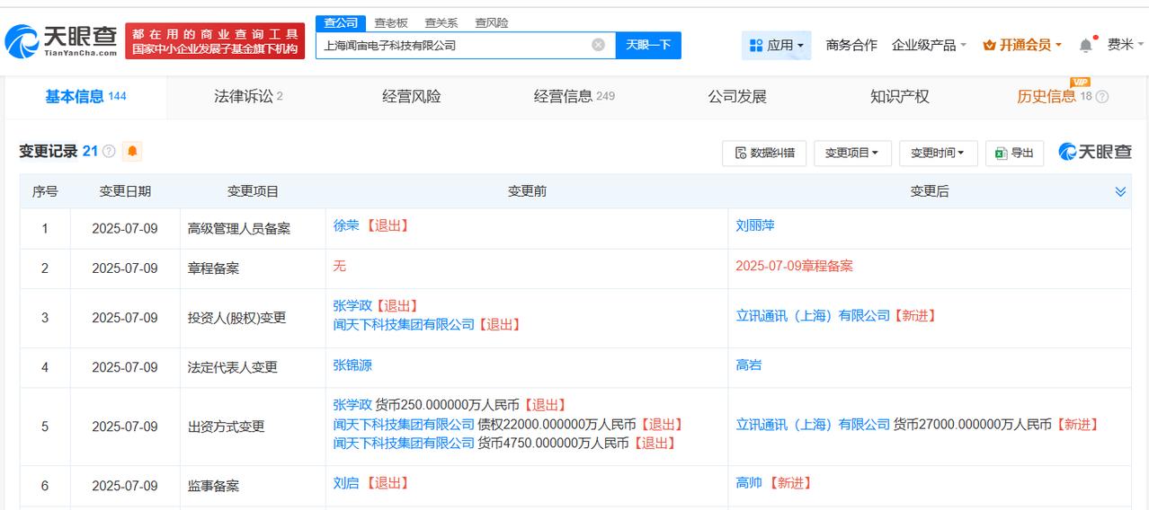Click the red promotional banner

point(215,41)
